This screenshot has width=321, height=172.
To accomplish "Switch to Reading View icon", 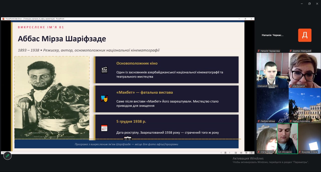I will [246, 152].
